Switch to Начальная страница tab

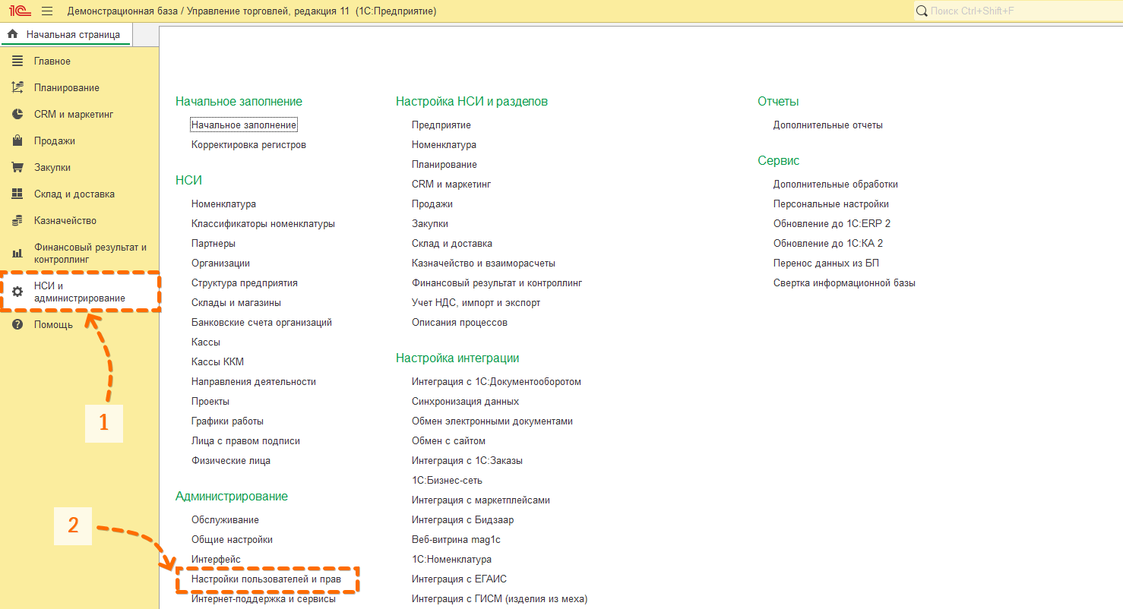click(65, 34)
